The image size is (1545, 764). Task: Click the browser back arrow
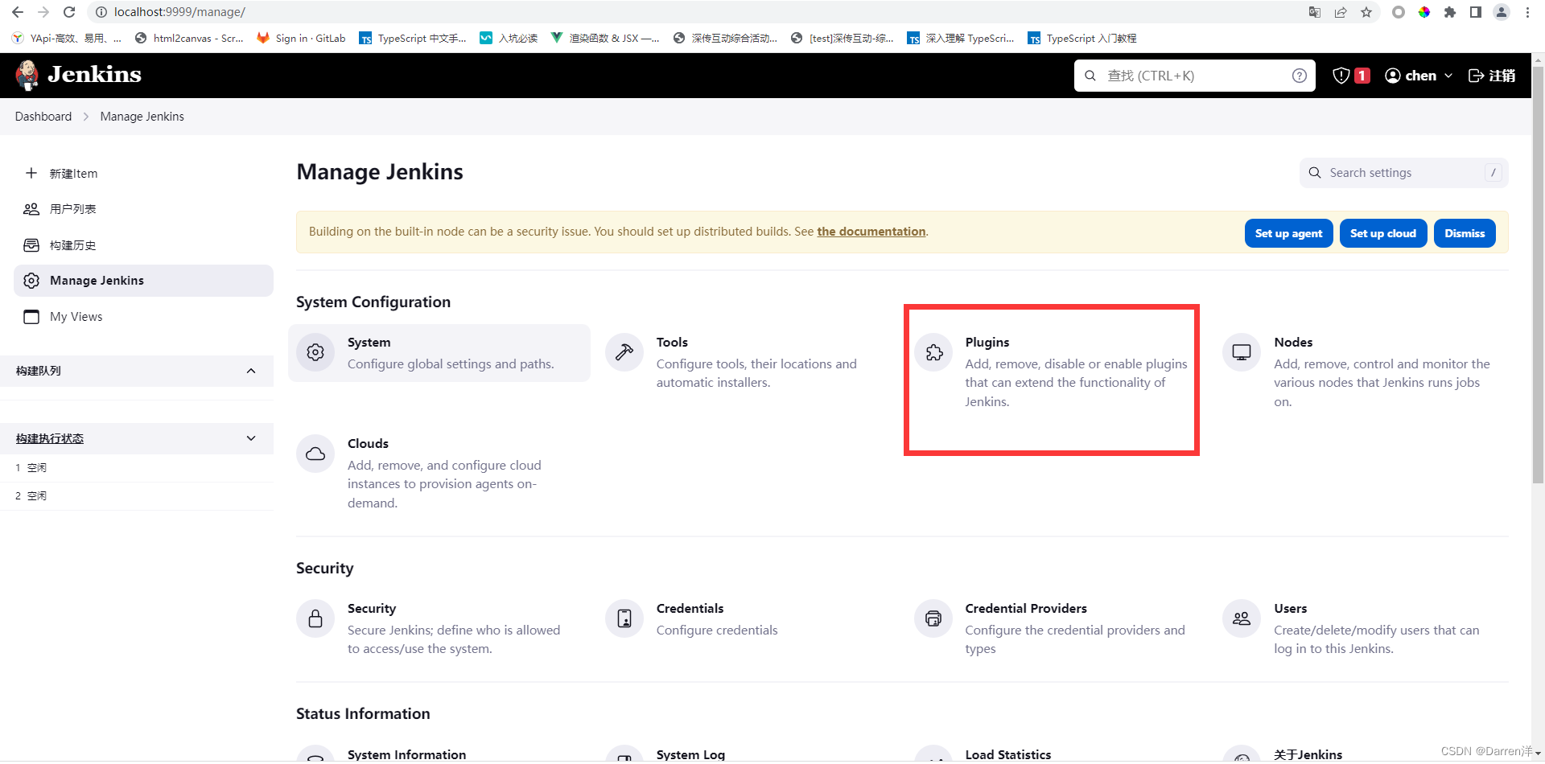18,12
